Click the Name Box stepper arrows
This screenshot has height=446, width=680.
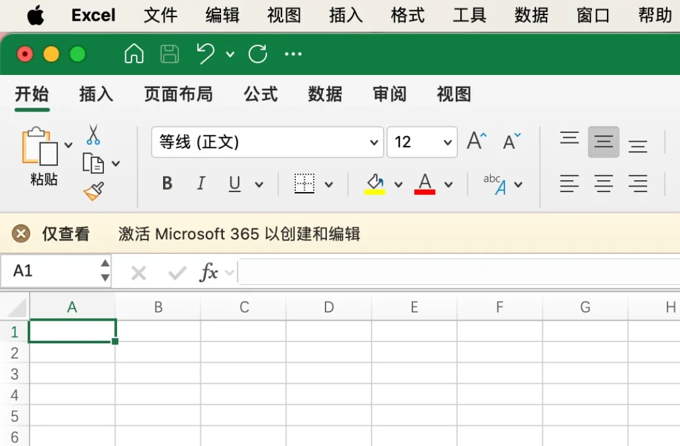pyautogui.click(x=105, y=271)
